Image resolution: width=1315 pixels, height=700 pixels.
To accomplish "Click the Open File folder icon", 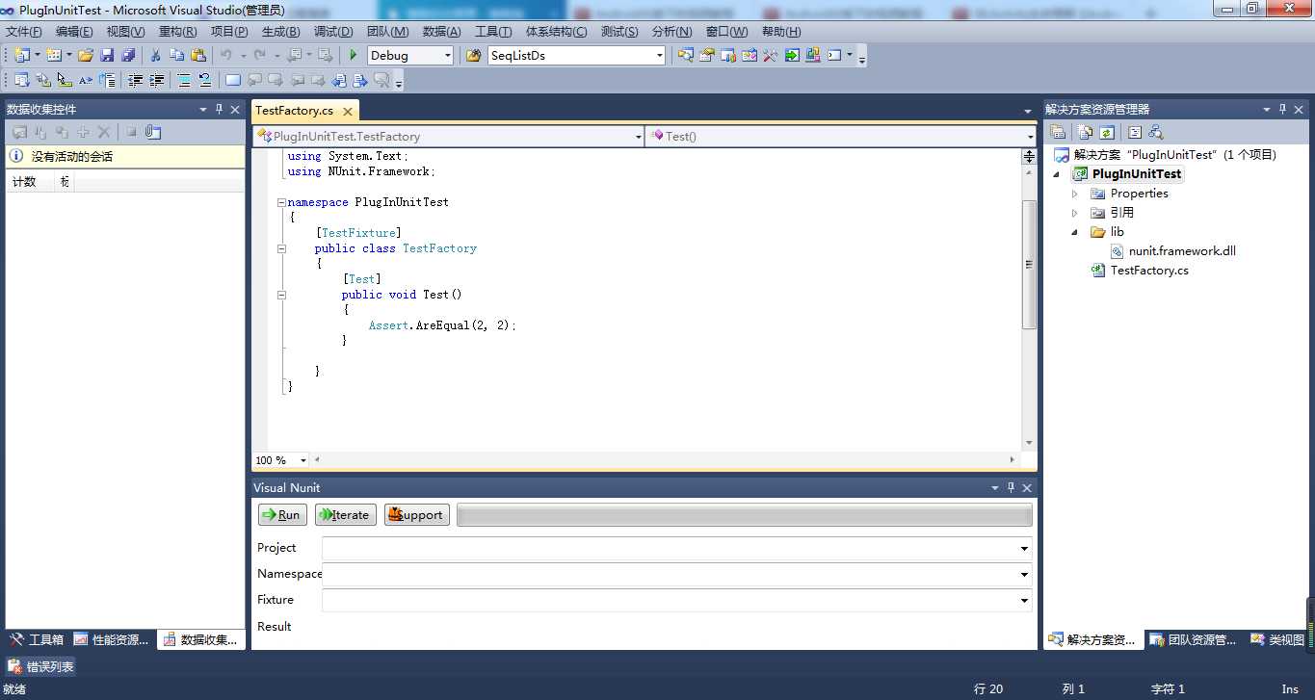I will tap(86, 55).
